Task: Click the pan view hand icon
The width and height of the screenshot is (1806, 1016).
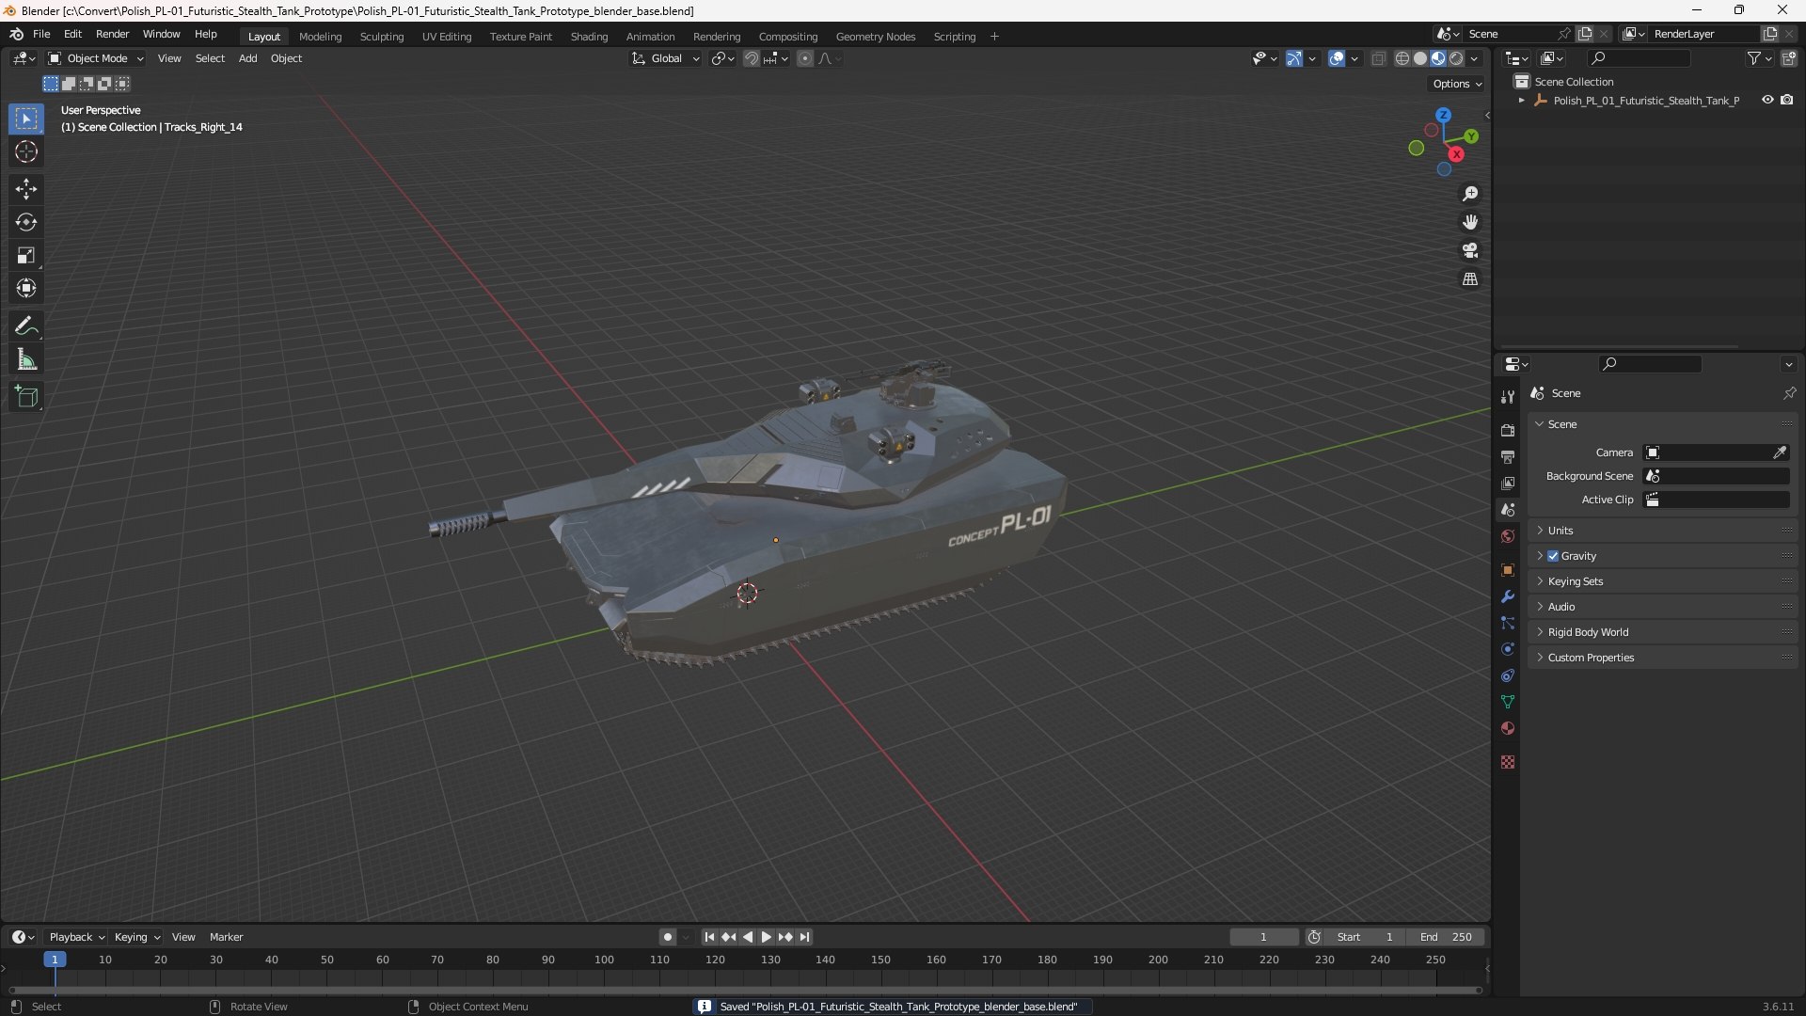Action: pos(1470,222)
